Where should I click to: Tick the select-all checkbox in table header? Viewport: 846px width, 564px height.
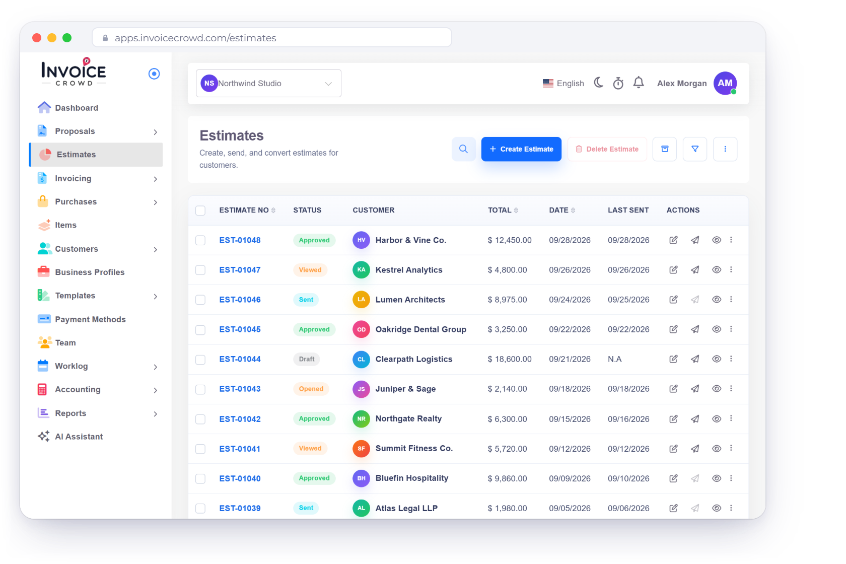click(x=200, y=210)
